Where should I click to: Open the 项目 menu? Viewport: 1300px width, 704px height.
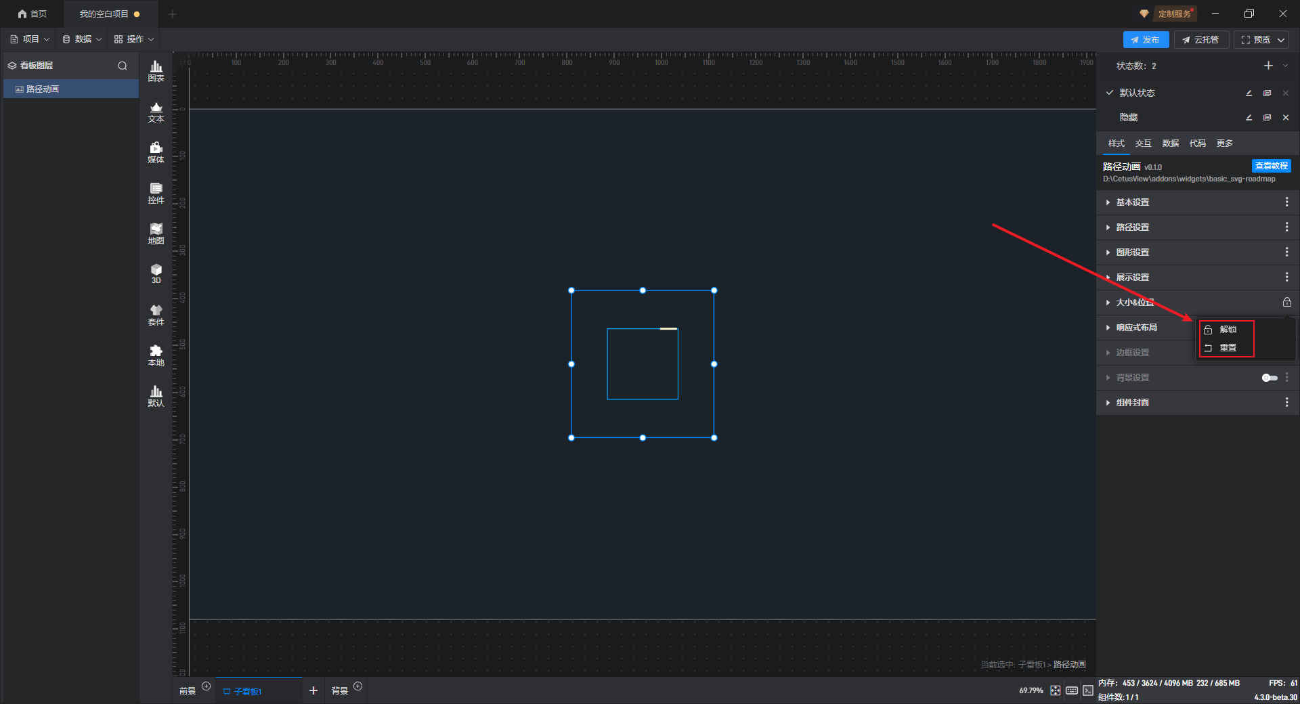pos(30,39)
